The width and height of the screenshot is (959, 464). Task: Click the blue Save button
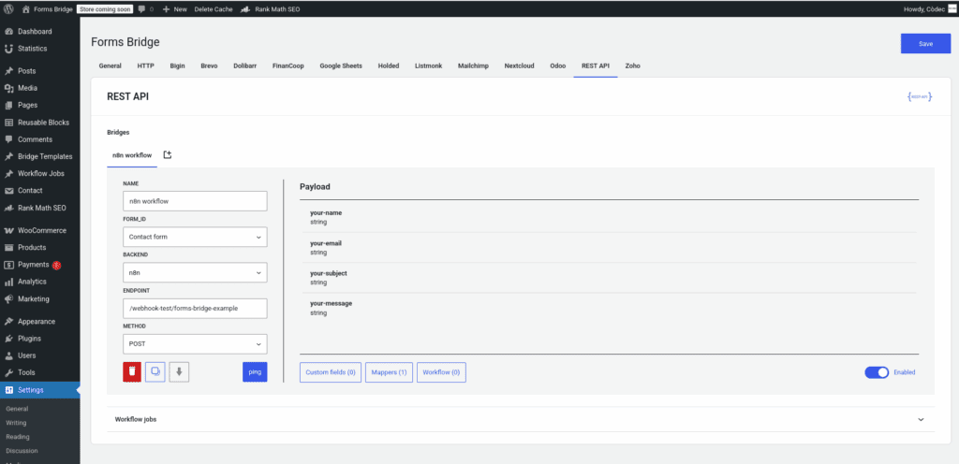[x=925, y=44]
